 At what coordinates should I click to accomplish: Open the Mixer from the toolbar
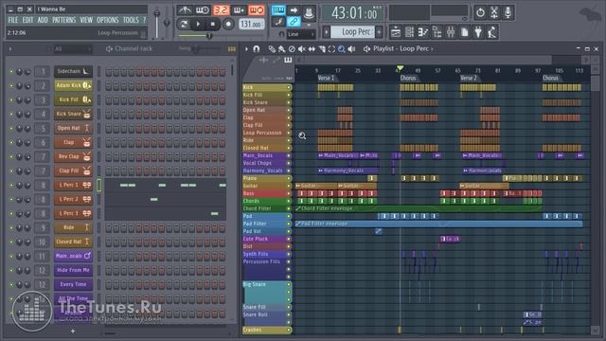(451, 32)
